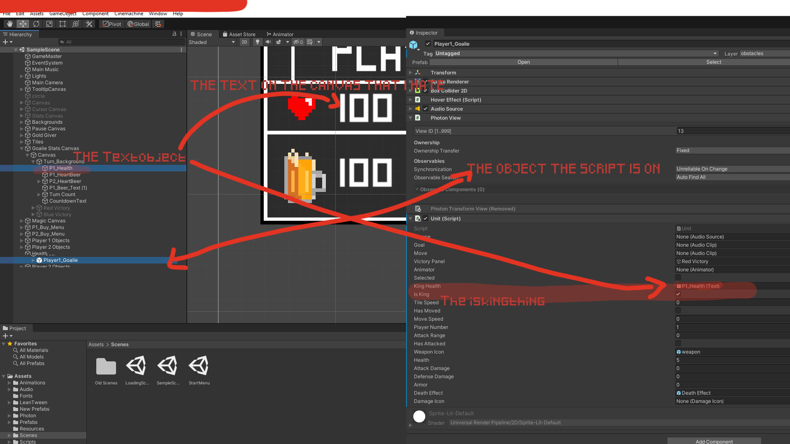Enable the Is King checkbox

tap(678, 294)
